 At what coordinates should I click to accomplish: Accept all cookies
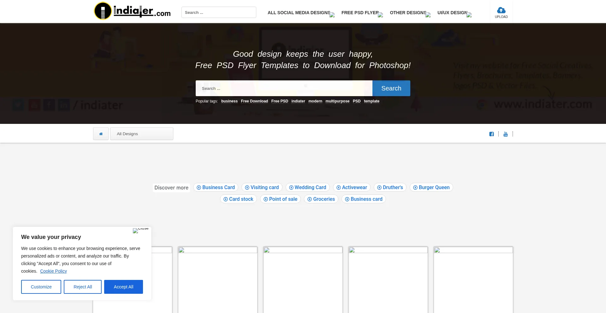[x=123, y=287]
